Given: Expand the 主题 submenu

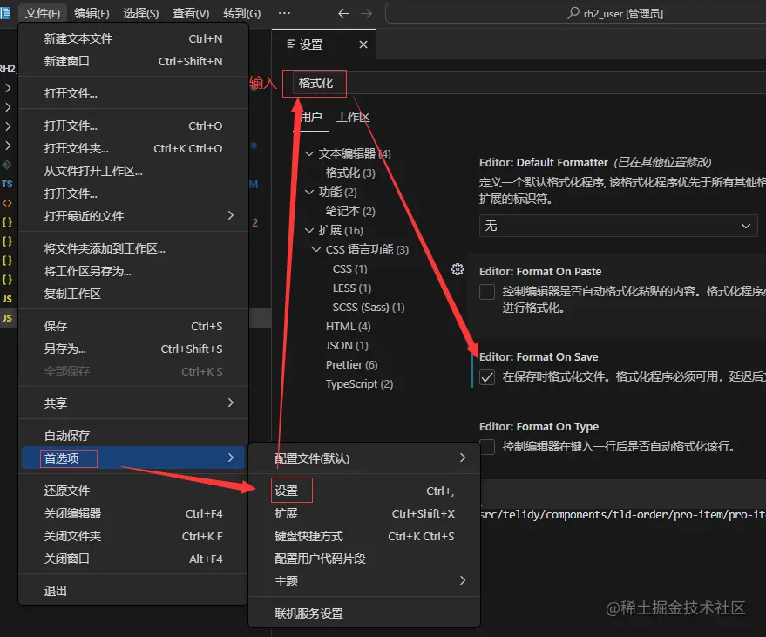Looking at the screenshot, I should (x=364, y=581).
